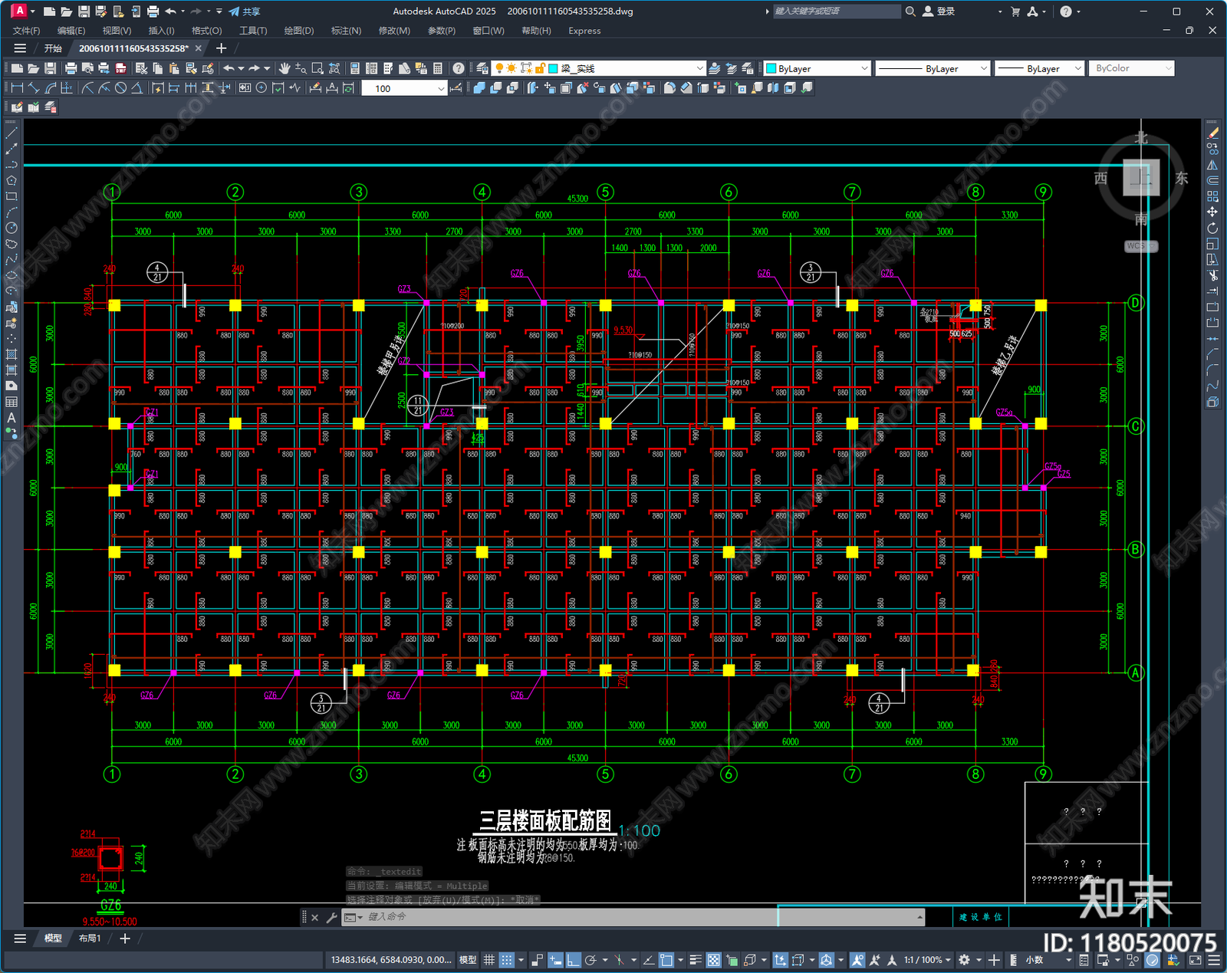Click the New drawing icon in the toolbar

[x=17, y=68]
